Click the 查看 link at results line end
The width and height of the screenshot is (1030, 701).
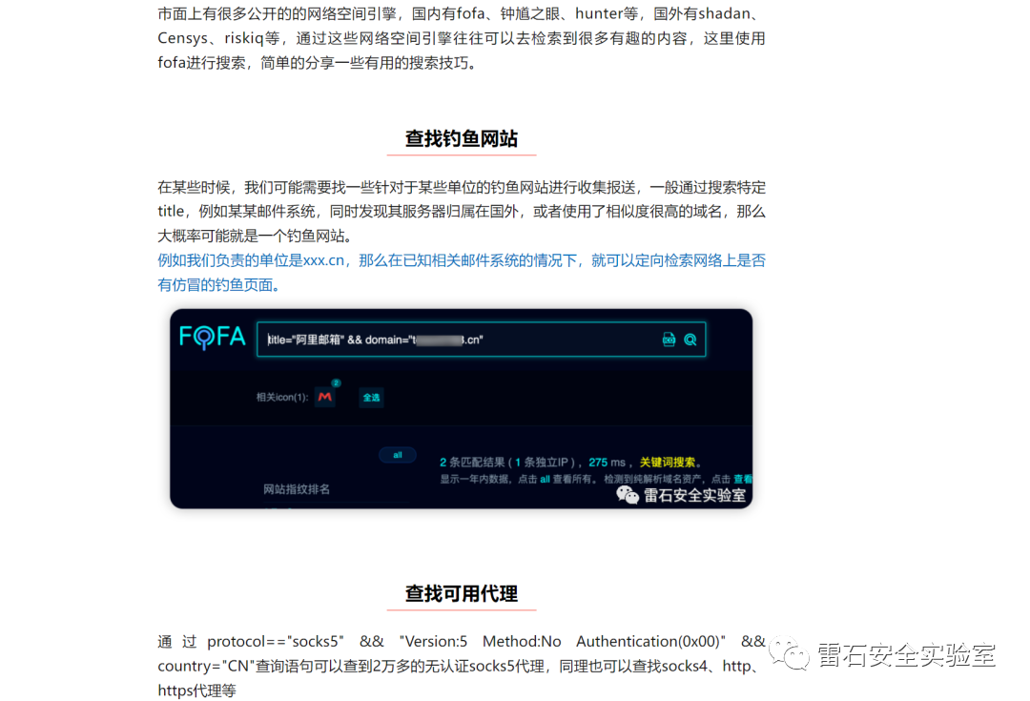743,479
